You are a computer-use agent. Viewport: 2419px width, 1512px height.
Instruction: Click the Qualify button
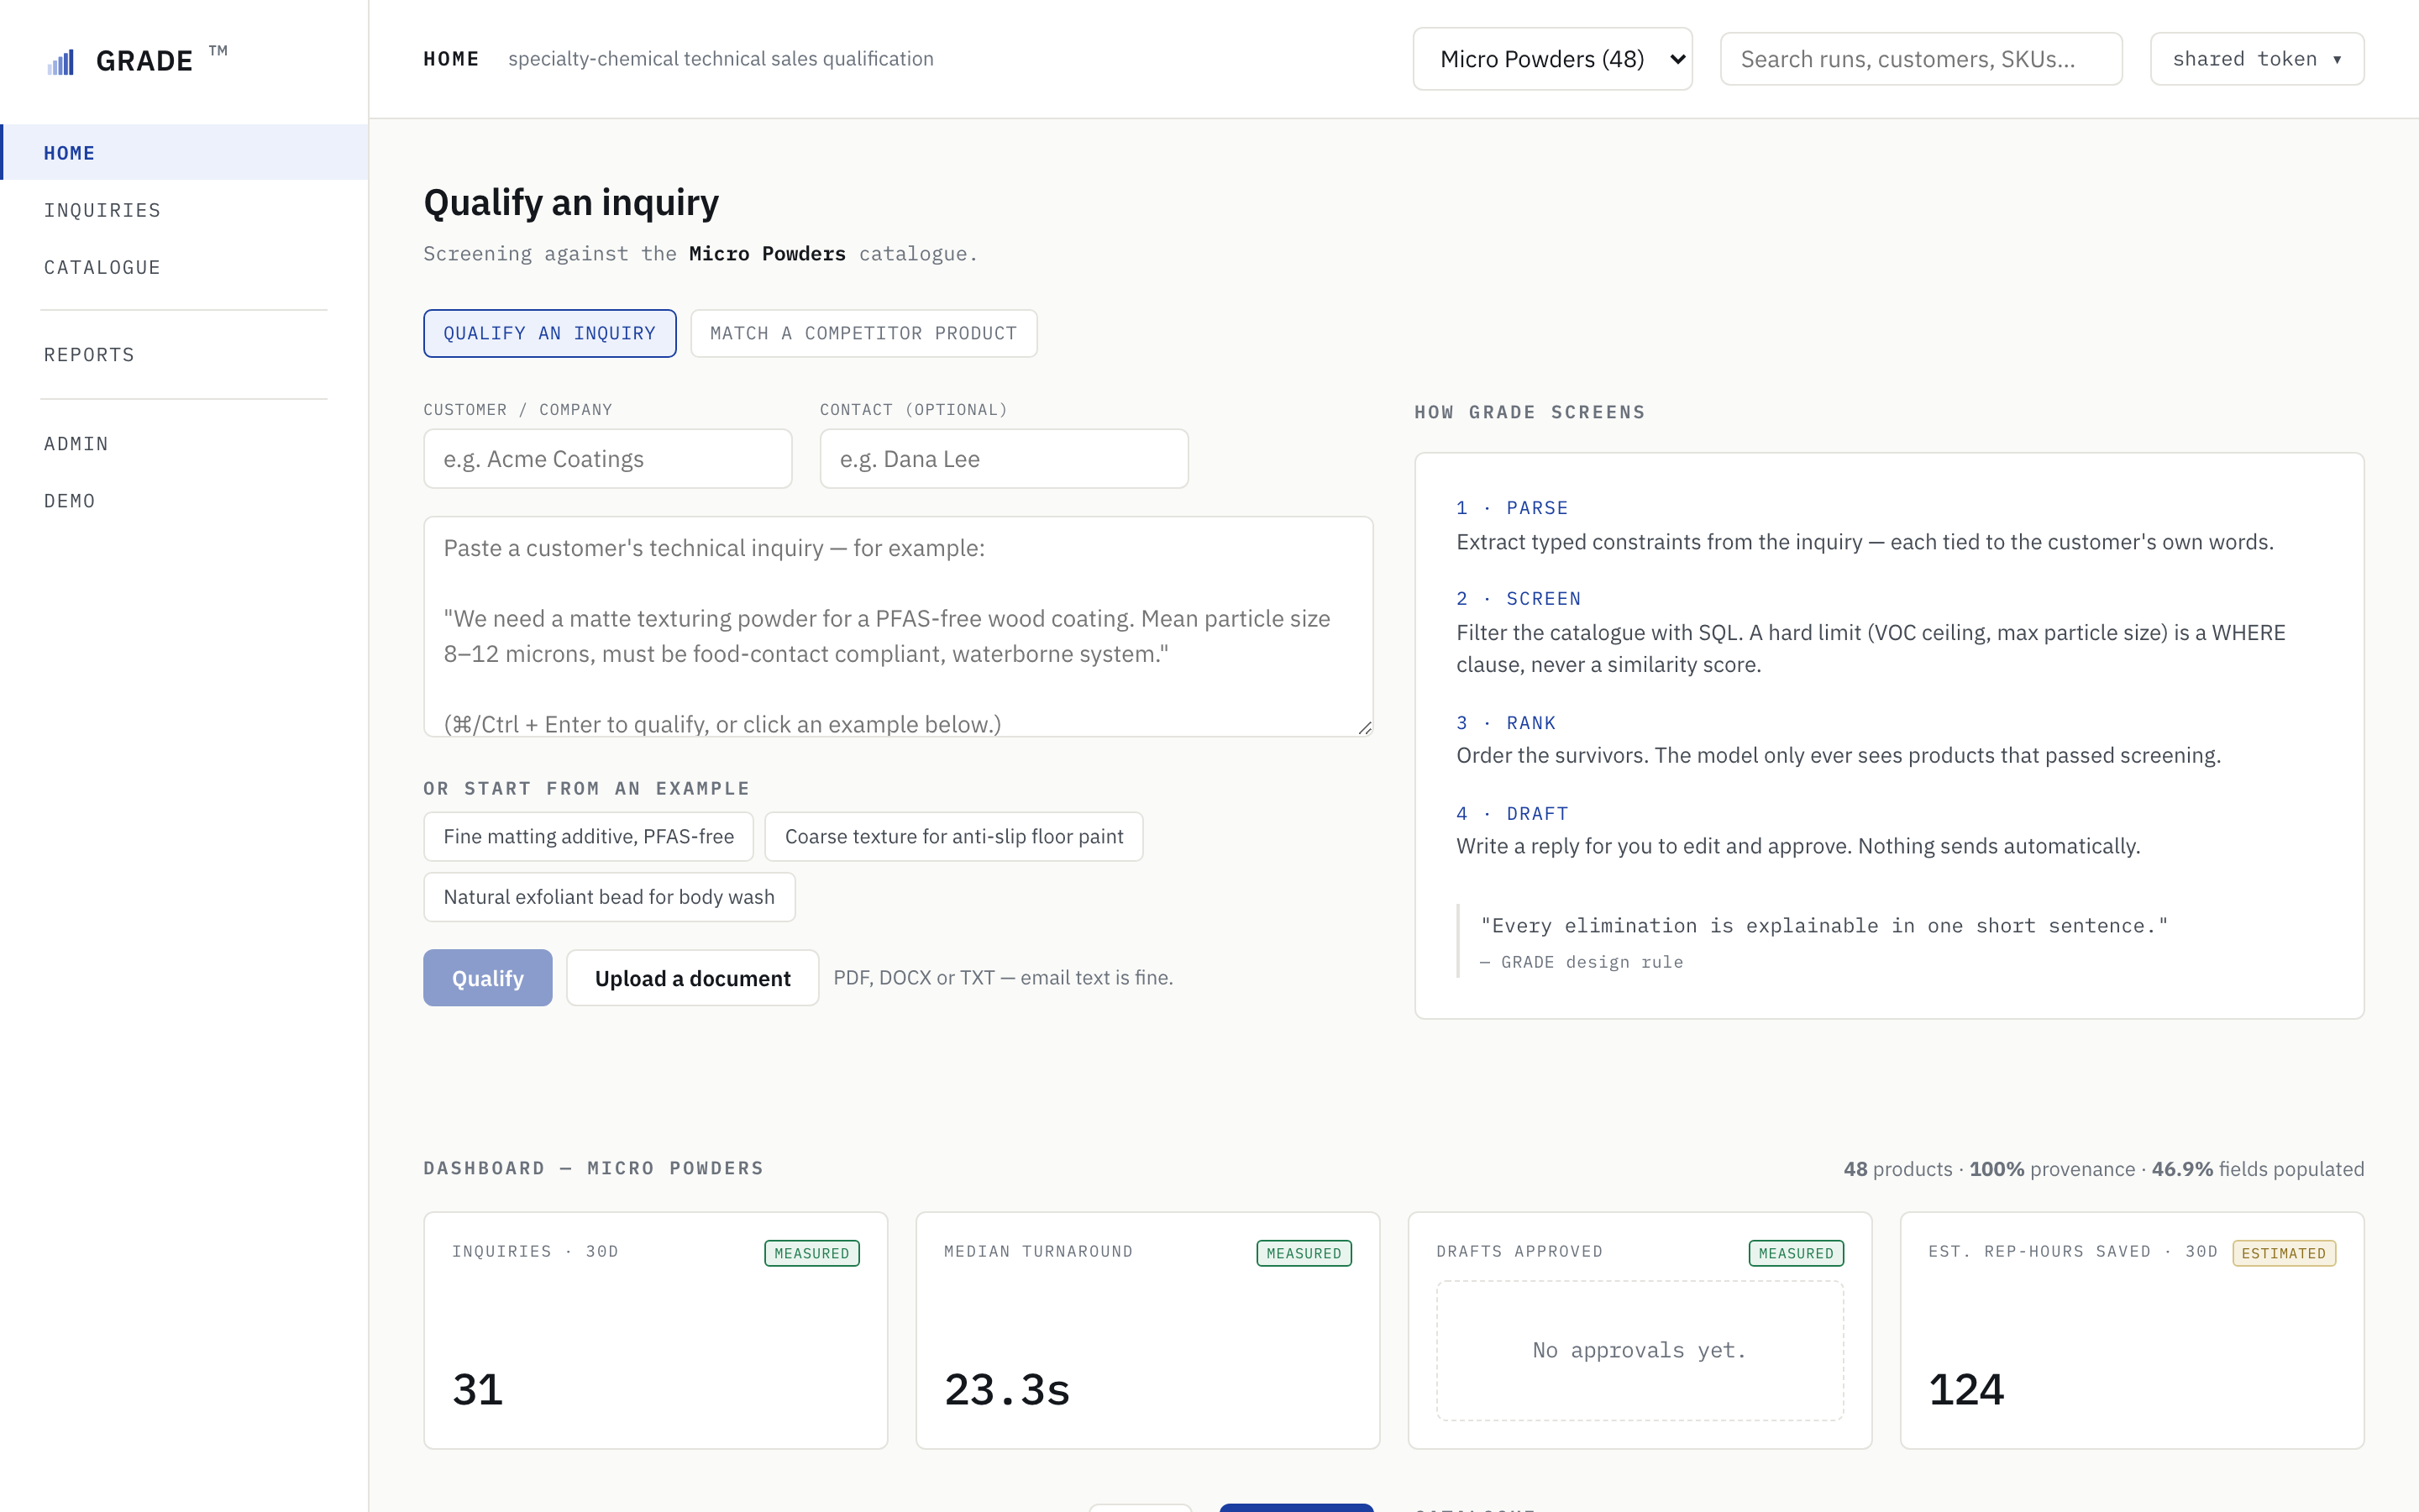tap(487, 978)
